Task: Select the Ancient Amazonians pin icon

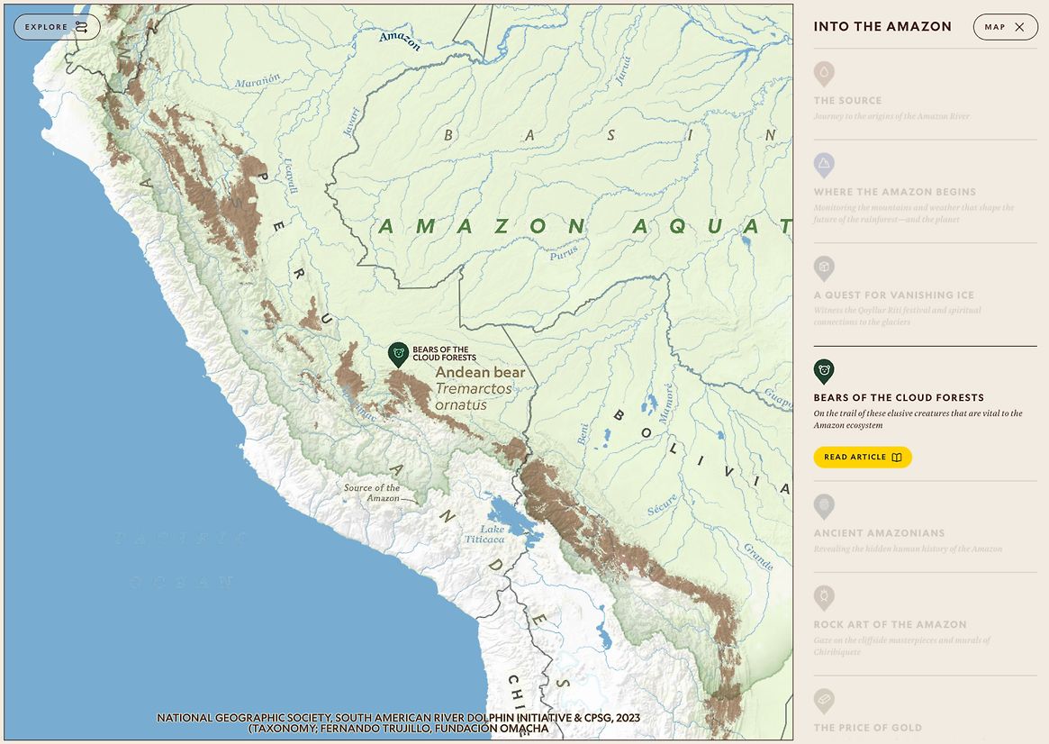Action: [x=823, y=505]
